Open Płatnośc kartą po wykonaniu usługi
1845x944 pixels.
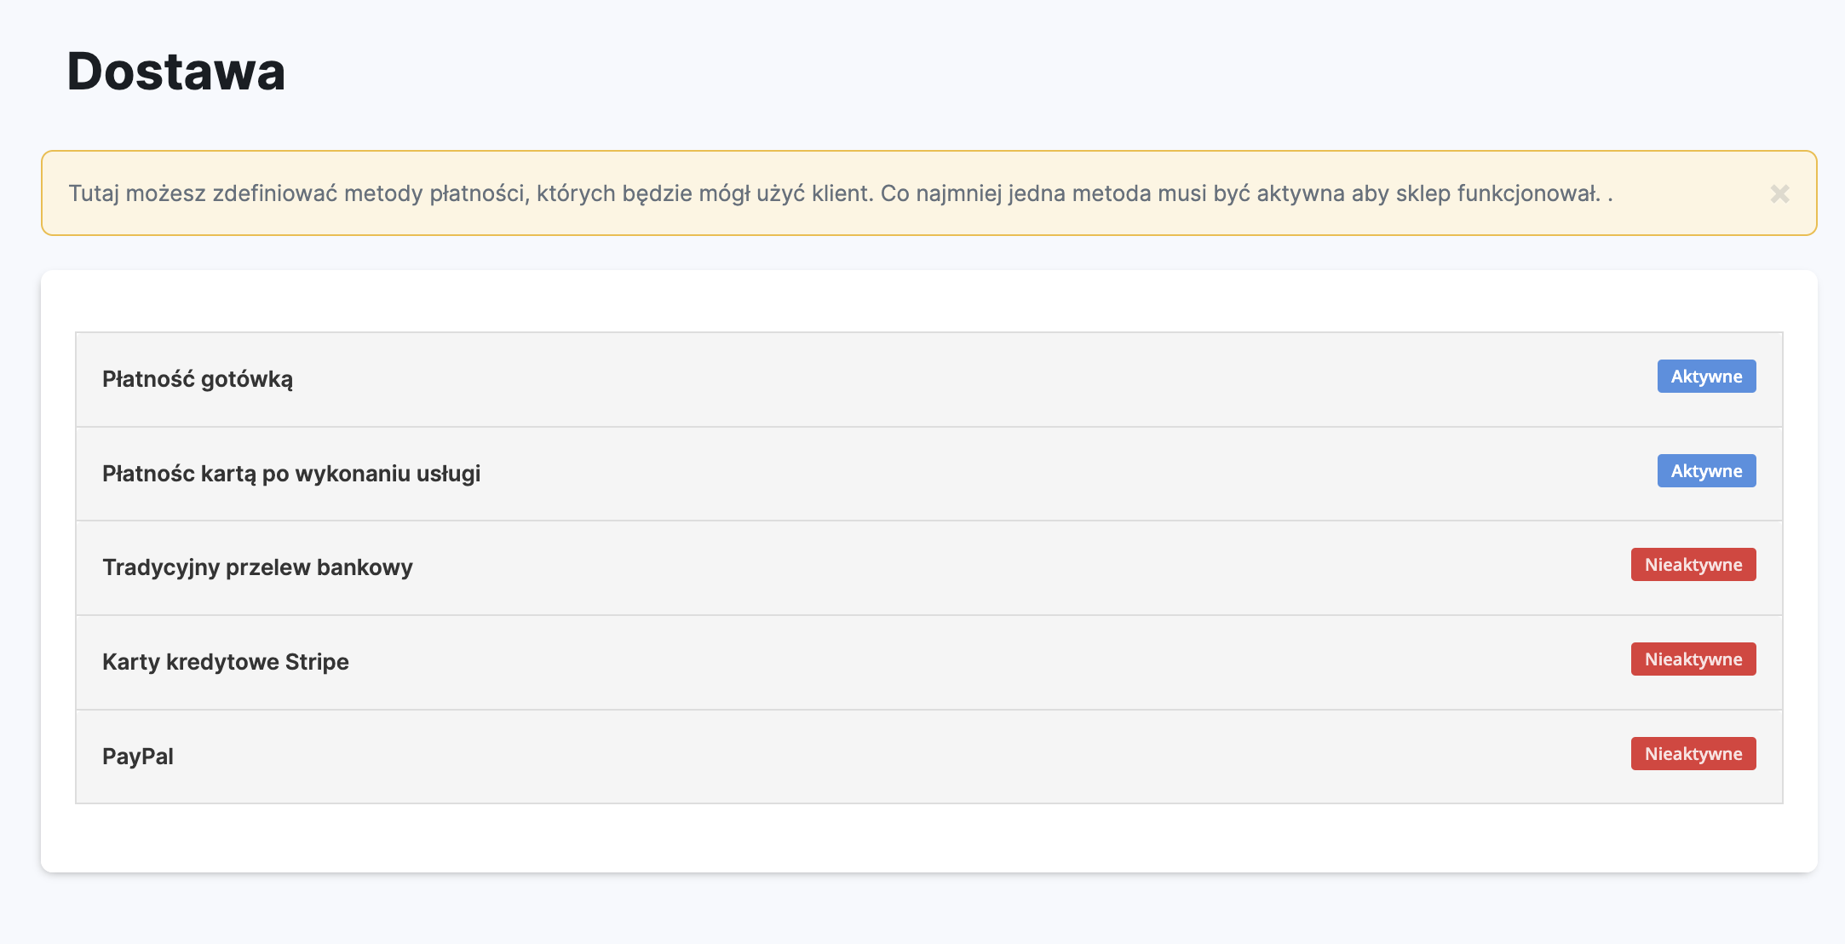(291, 474)
